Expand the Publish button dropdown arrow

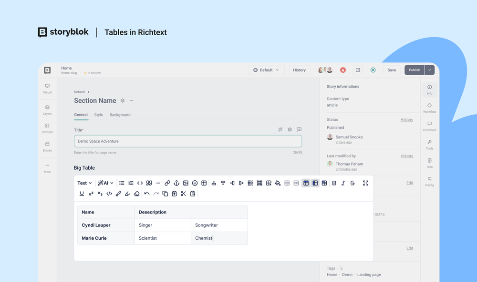pos(429,69)
